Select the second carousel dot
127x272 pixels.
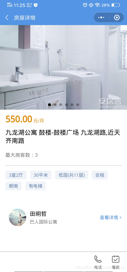pos(55,105)
